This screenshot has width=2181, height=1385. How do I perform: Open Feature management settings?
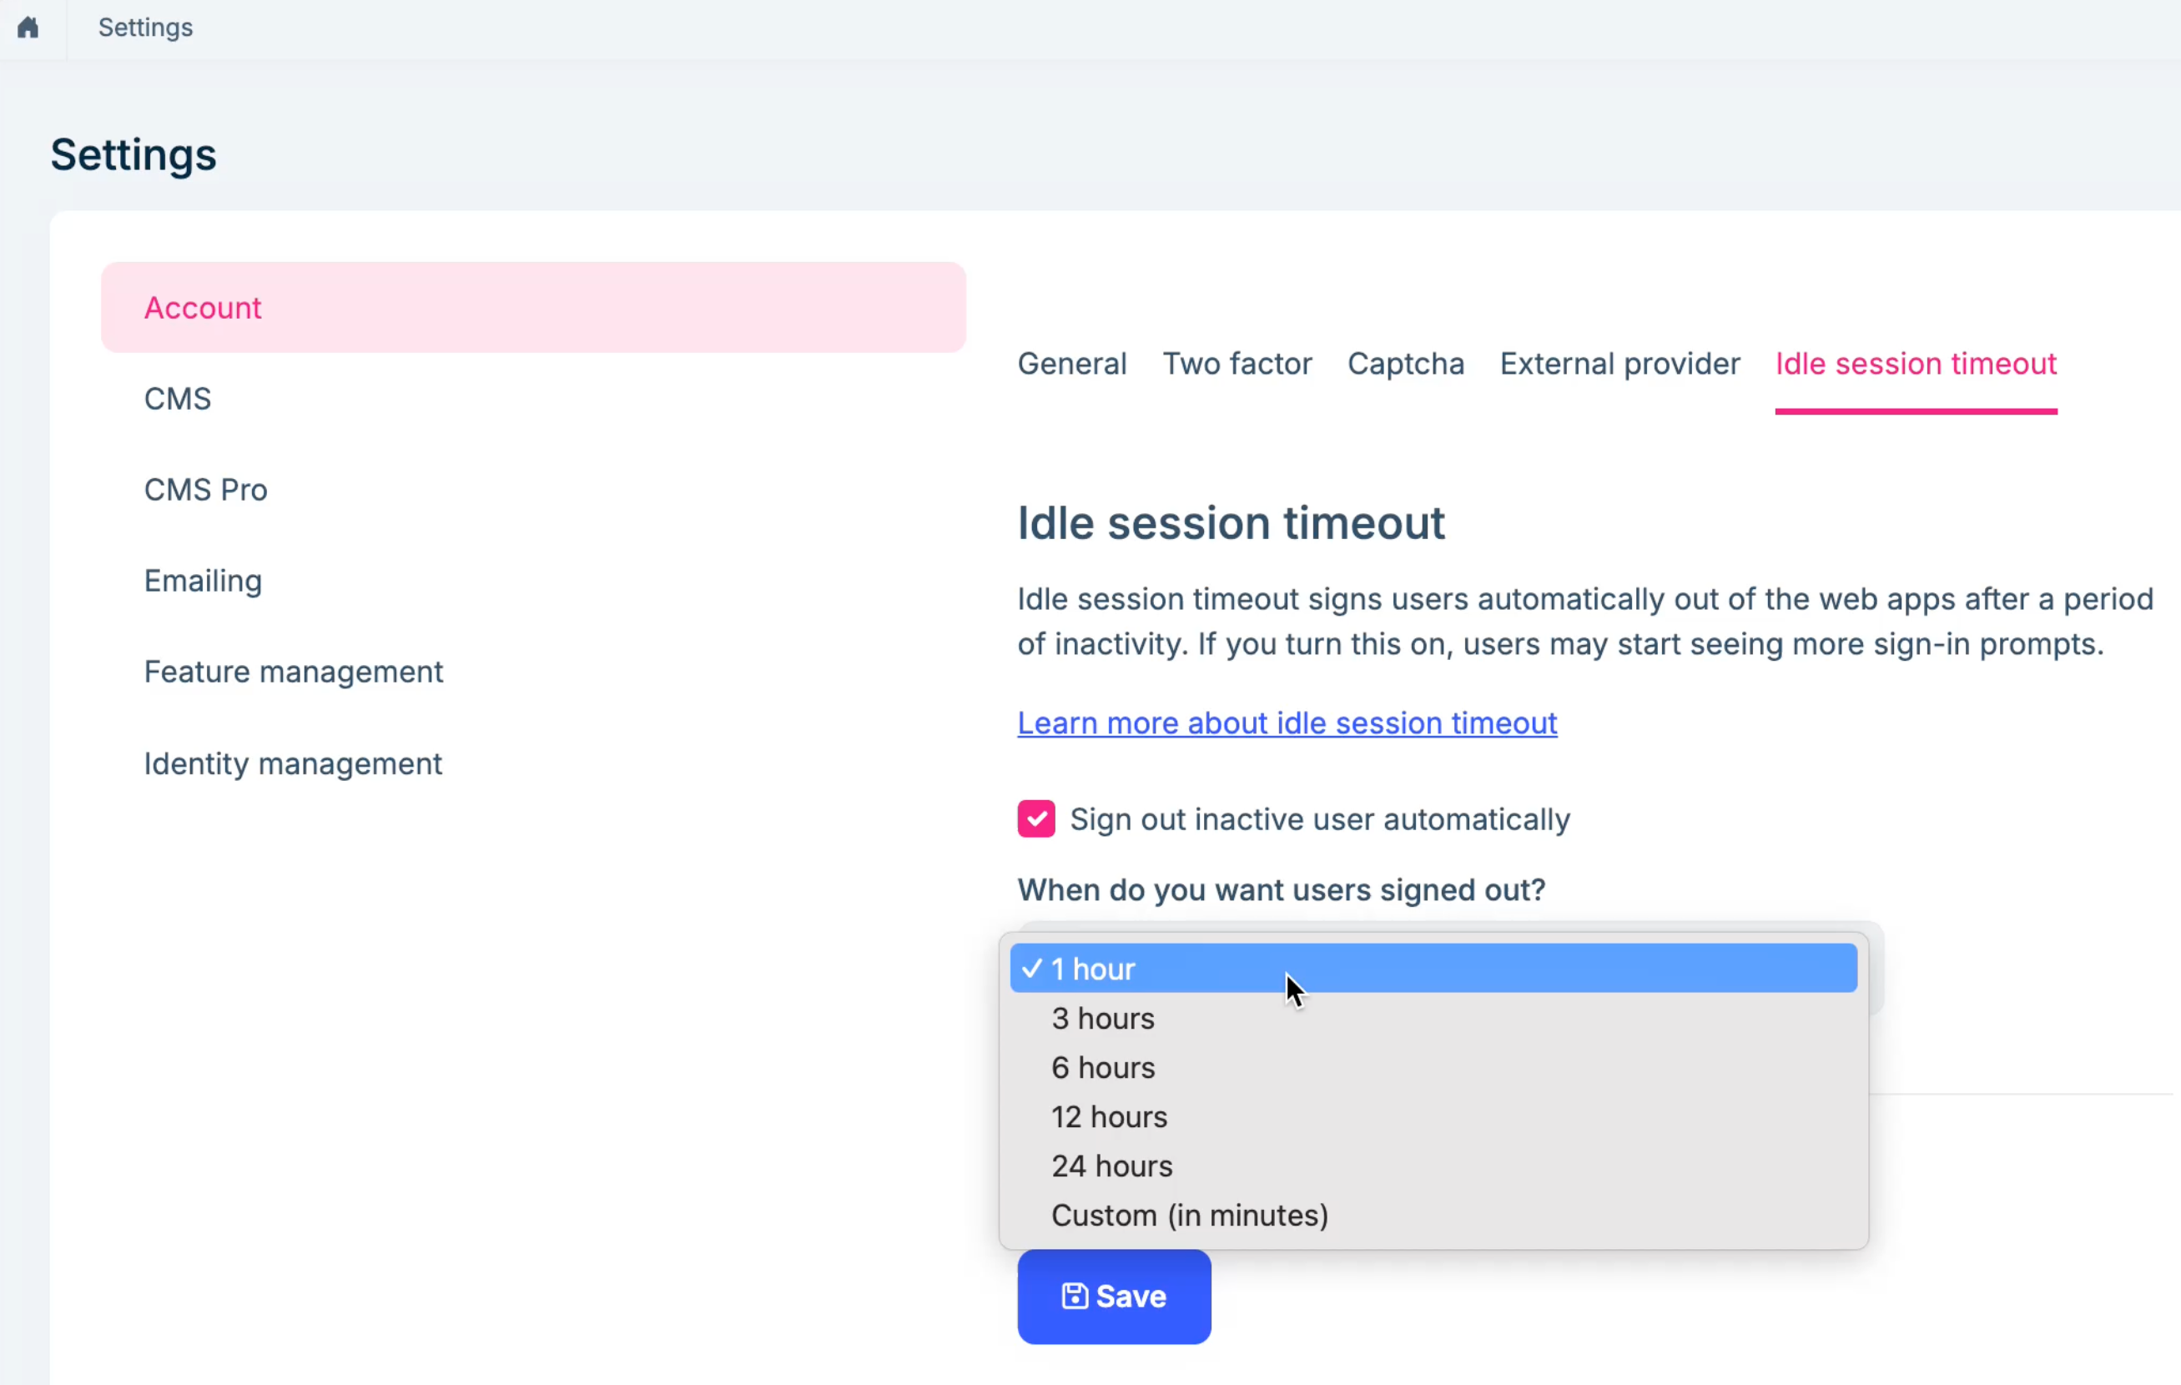coord(294,672)
